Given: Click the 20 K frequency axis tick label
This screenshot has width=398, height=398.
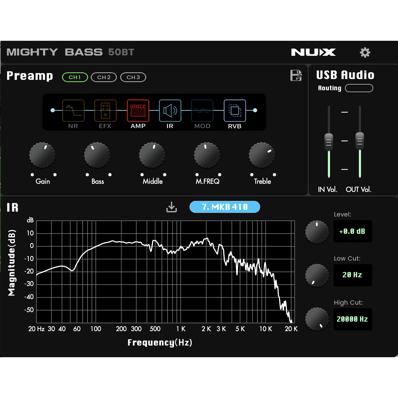Looking at the screenshot, I should point(291,329).
